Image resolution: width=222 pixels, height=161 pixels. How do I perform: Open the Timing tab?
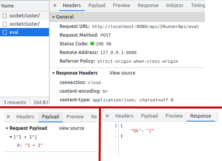point(198,6)
